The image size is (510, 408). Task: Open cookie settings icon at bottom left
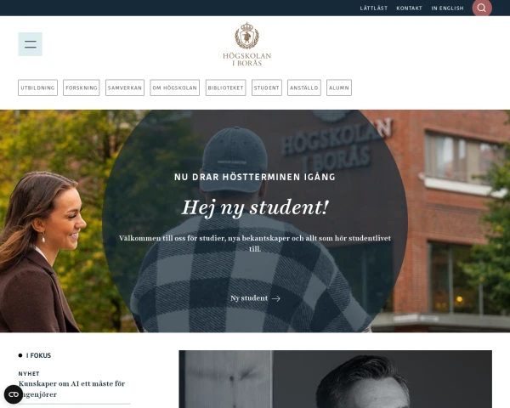click(14, 394)
